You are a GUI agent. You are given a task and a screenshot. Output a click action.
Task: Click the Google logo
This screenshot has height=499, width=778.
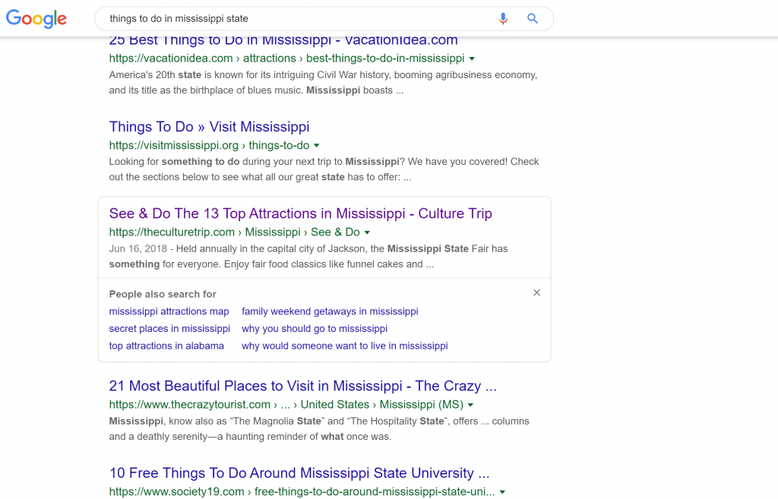pos(36,19)
